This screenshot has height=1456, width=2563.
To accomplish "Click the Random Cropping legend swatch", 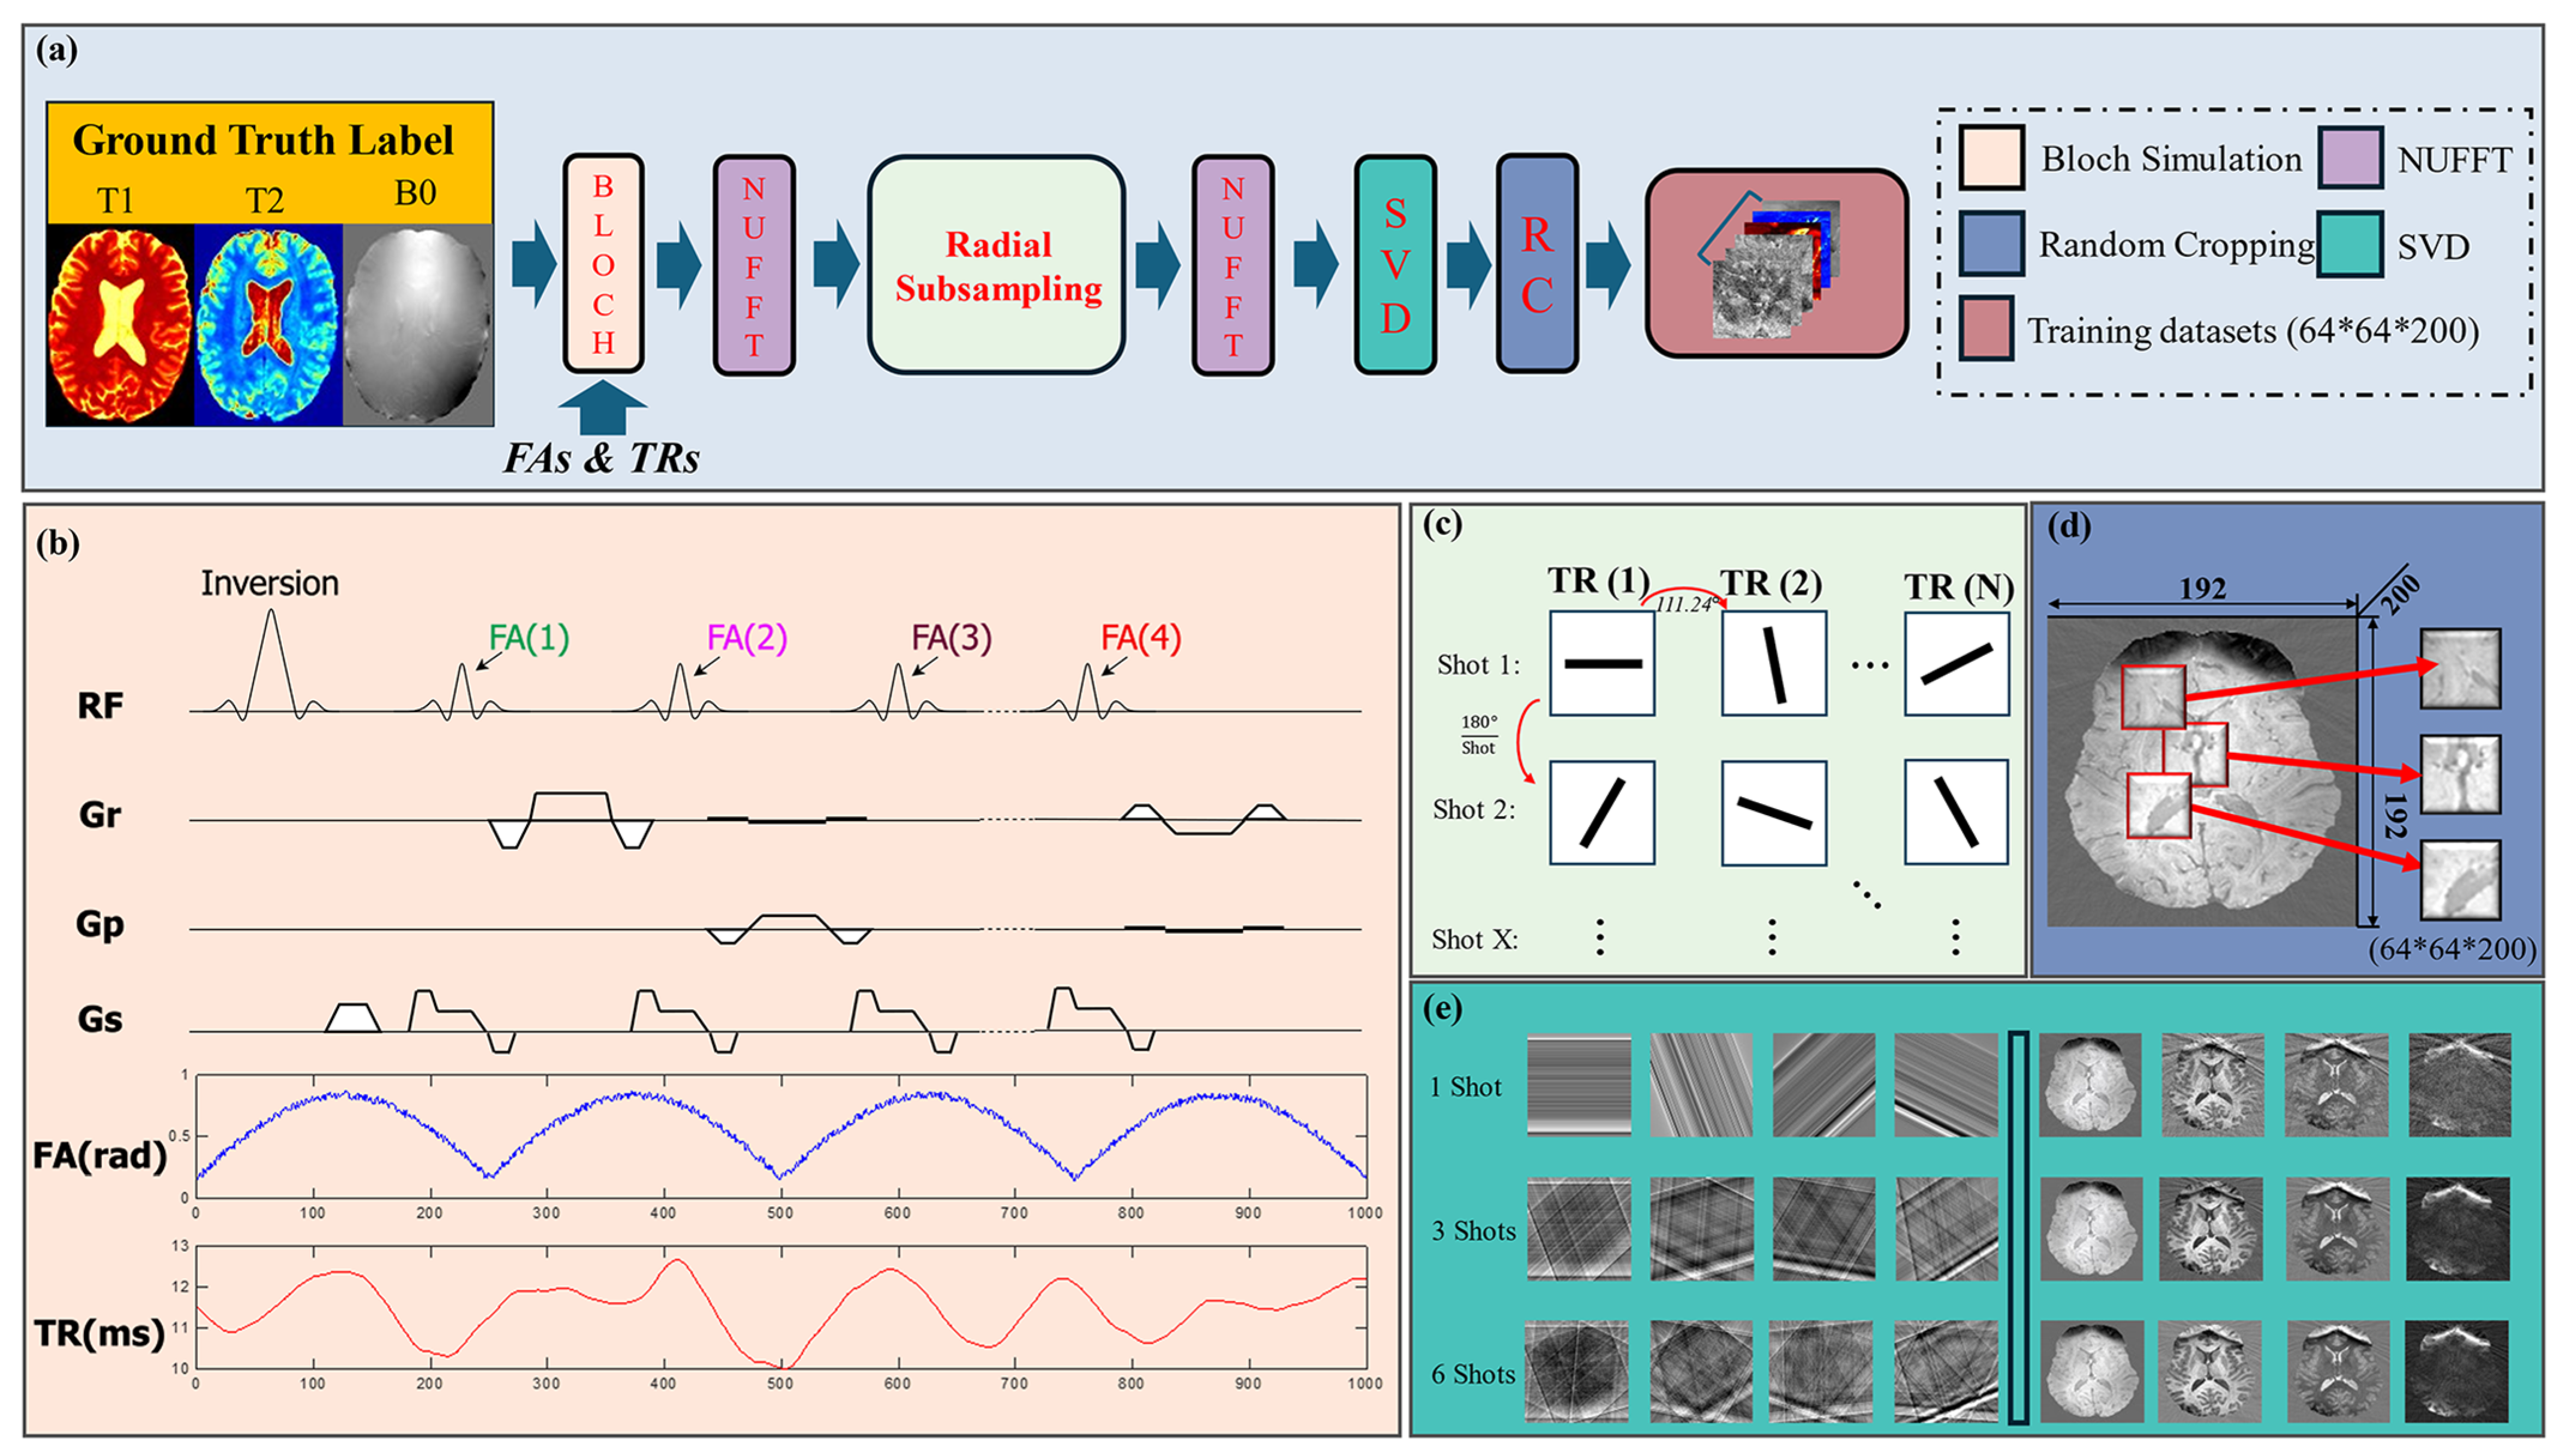I will pyautogui.click(x=1991, y=243).
